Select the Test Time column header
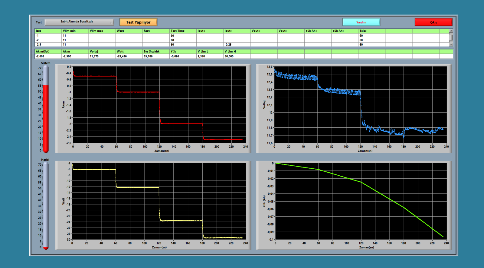The width and height of the screenshot is (484, 268). pos(183,31)
